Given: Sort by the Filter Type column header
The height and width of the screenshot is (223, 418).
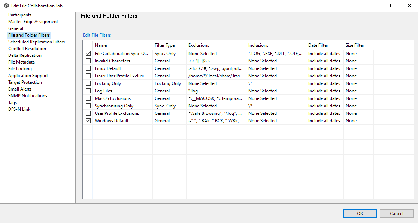Looking at the screenshot, I should pyautogui.click(x=169, y=45).
